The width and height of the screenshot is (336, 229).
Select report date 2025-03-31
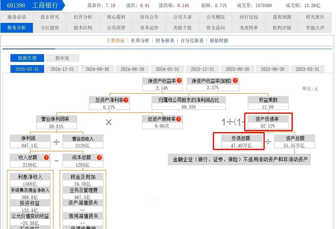pos(27,69)
